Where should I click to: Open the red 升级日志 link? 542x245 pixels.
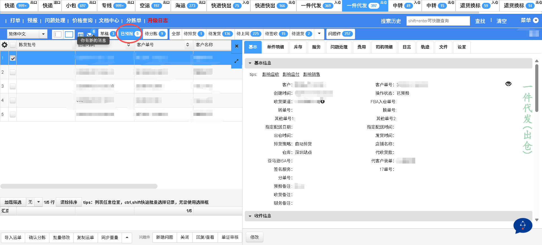point(158,21)
